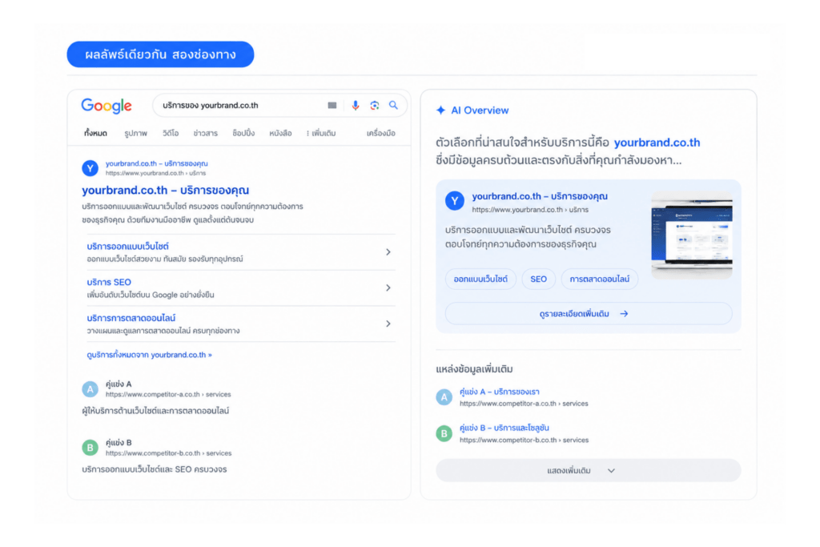Click the magnifier search icon
The image size is (820, 547).
(393, 105)
